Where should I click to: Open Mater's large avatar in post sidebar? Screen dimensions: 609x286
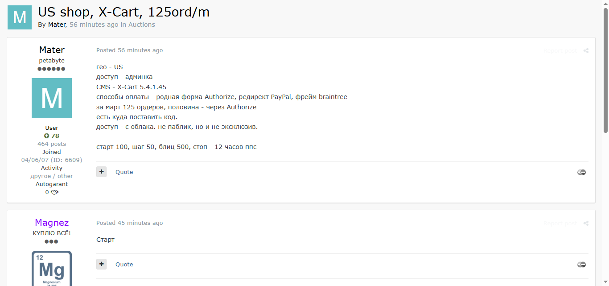point(52,98)
